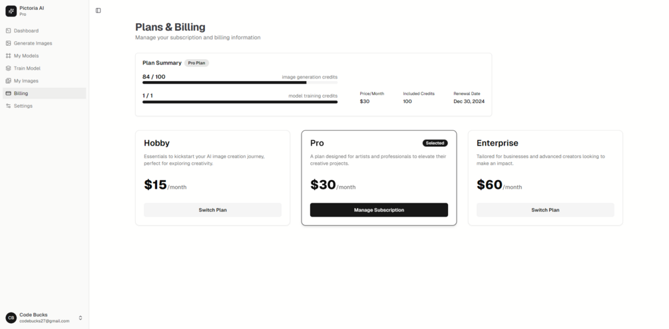Click the CB user avatar

pos(11,318)
